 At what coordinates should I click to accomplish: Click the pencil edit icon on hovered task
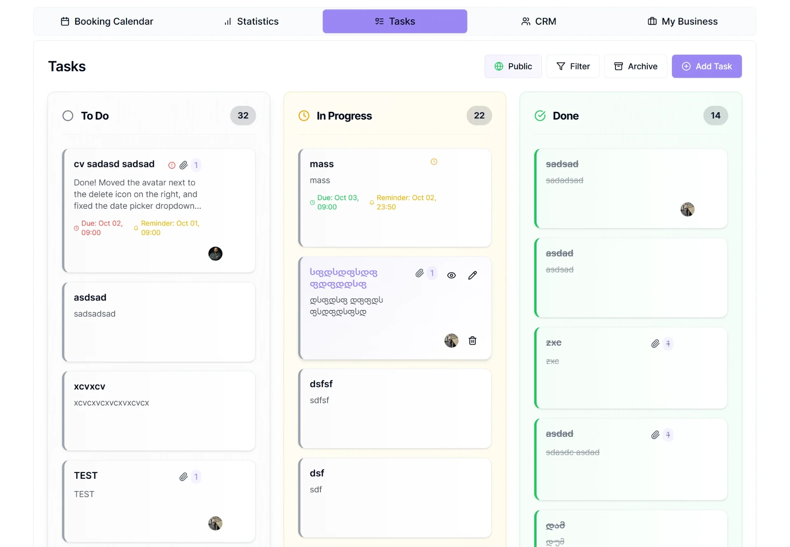pos(472,275)
